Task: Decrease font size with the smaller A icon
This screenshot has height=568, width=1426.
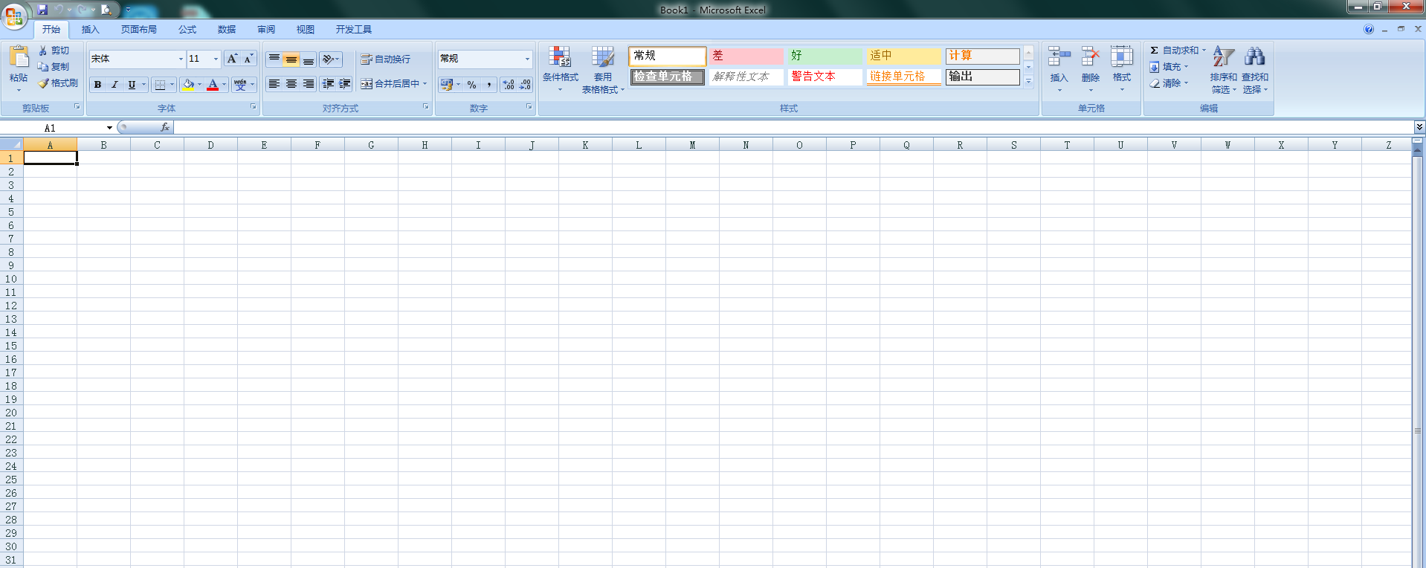Action: (248, 59)
